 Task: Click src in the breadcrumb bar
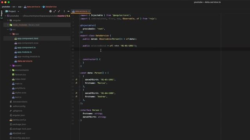click(x=14, y=7)
